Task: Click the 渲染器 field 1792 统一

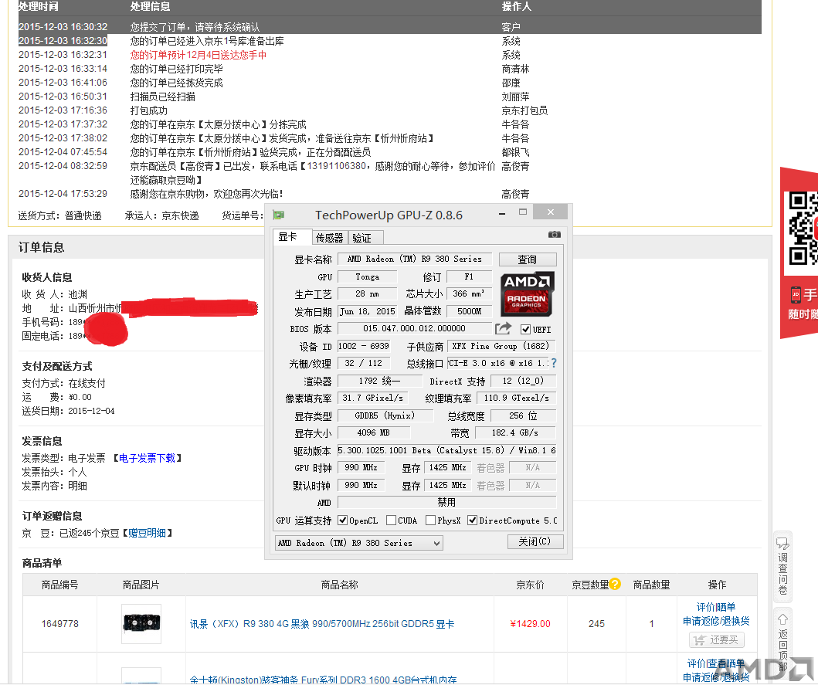Action: click(x=379, y=381)
